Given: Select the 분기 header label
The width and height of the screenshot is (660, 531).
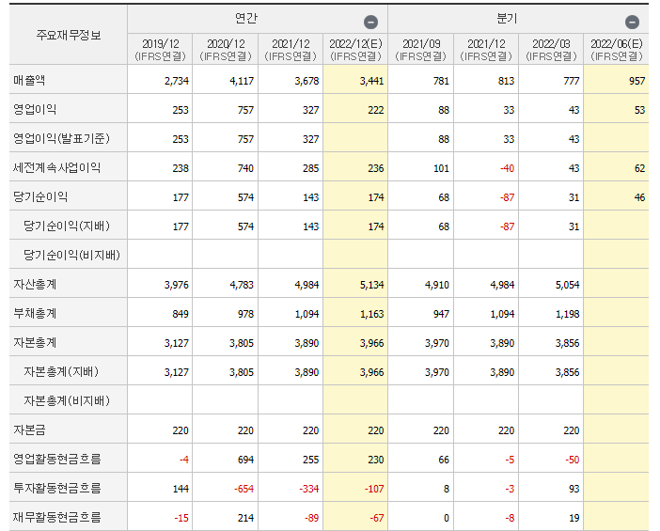Looking at the screenshot, I should pyautogui.click(x=507, y=19).
